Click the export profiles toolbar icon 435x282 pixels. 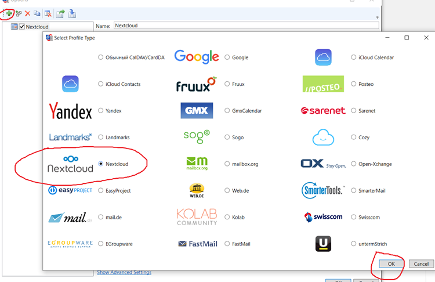pos(60,13)
